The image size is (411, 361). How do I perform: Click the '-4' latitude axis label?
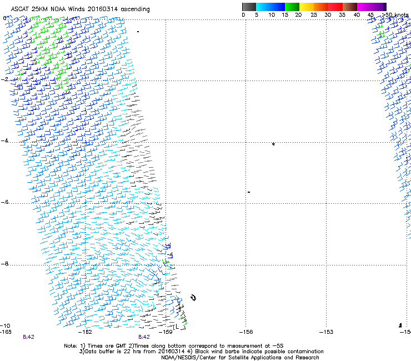click(x=4, y=141)
